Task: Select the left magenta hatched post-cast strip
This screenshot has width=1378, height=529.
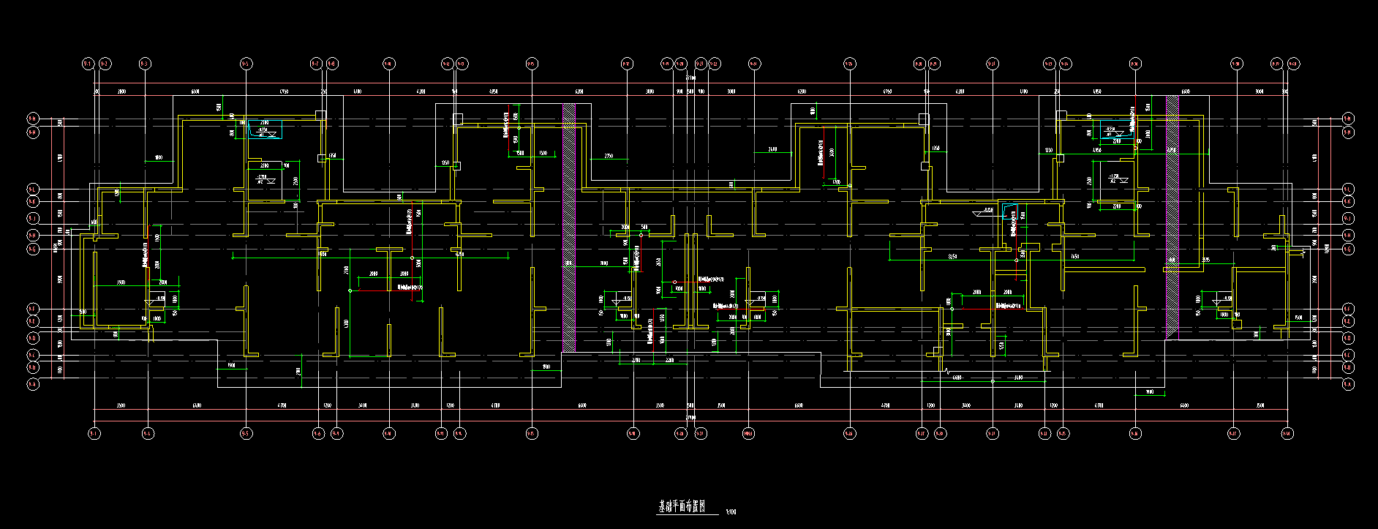Action: pyautogui.click(x=569, y=227)
